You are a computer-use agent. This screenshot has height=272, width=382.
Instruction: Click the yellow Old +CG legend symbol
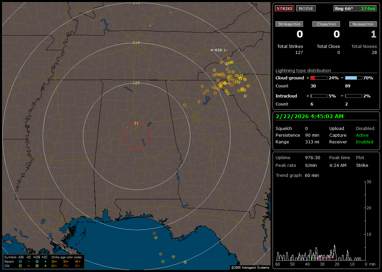37,266
